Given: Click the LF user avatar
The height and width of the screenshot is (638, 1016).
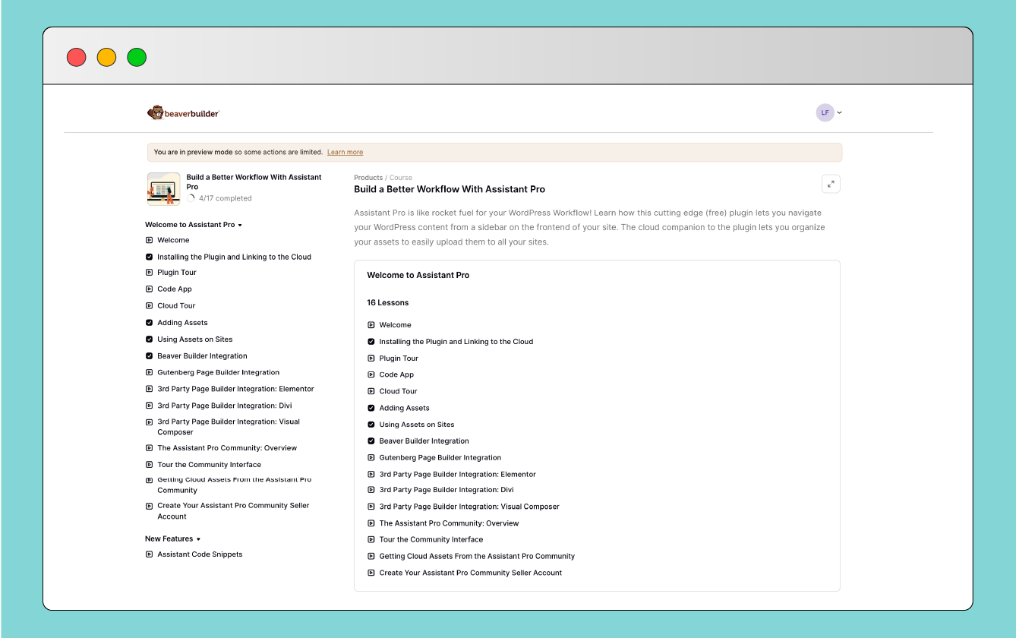Looking at the screenshot, I should point(825,112).
